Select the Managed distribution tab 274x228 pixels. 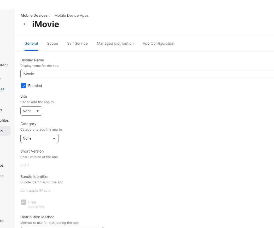click(115, 43)
